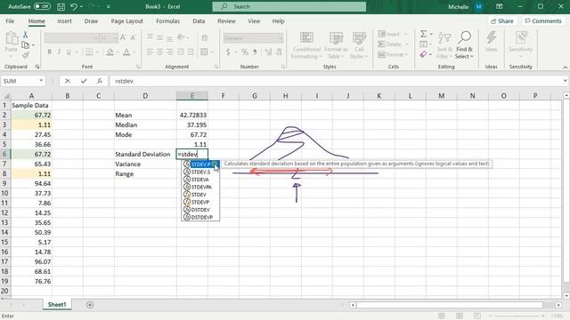The width and height of the screenshot is (570, 320).
Task: Click the Copy icon
Action: click(x=25, y=45)
